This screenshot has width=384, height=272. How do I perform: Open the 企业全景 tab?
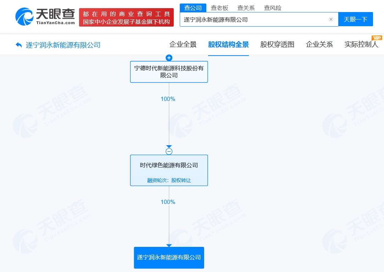[x=183, y=45]
